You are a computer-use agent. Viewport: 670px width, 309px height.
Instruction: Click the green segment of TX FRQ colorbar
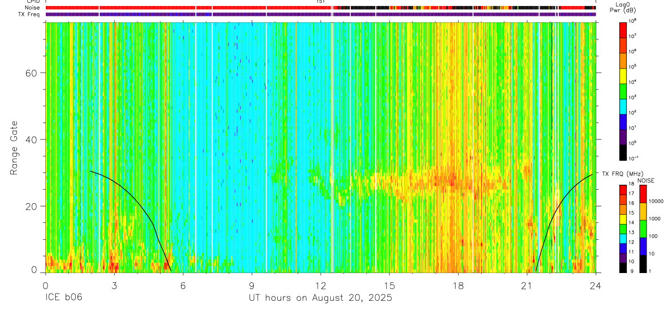click(x=623, y=228)
